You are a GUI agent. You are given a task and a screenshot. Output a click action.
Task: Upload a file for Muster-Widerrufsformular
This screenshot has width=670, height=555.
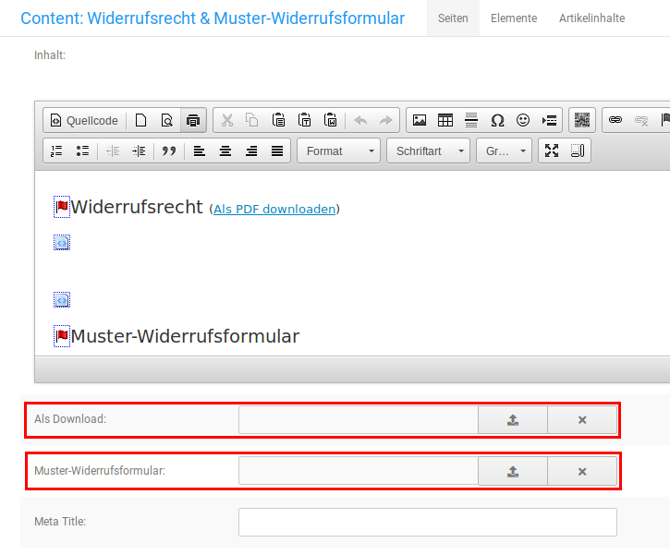click(513, 471)
